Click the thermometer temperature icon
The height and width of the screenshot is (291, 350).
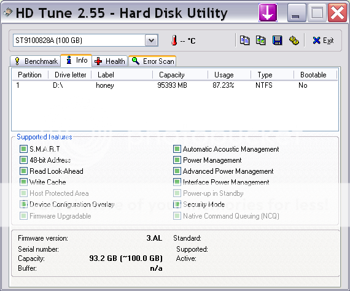[174, 41]
